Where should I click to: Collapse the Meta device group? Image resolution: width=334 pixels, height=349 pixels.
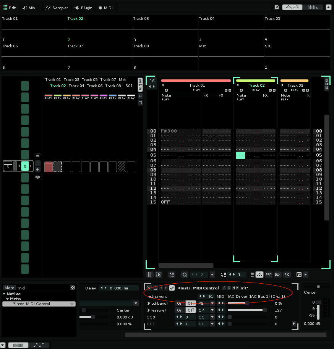pyautogui.click(x=8, y=299)
